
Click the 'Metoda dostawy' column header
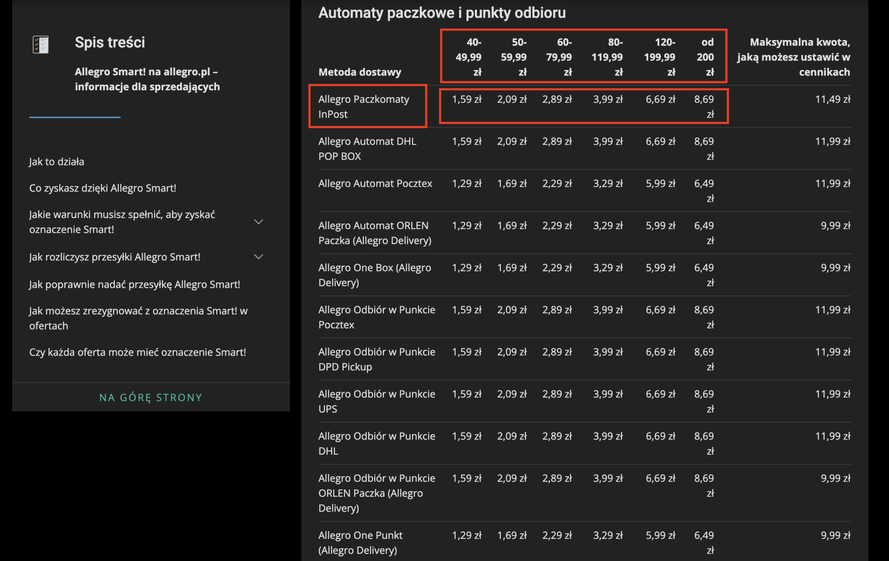tap(360, 72)
